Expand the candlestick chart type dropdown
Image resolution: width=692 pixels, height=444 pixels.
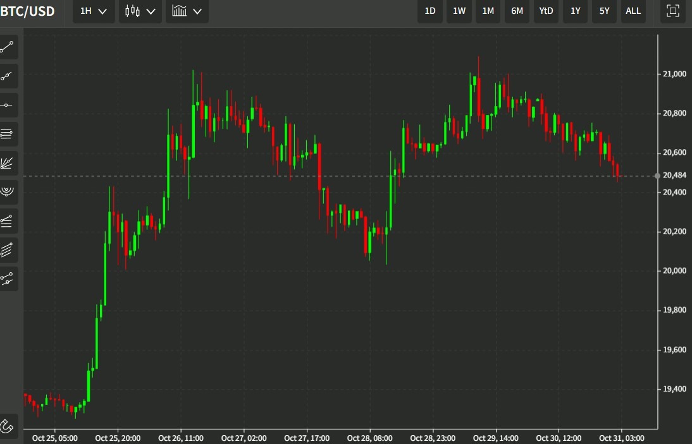140,11
